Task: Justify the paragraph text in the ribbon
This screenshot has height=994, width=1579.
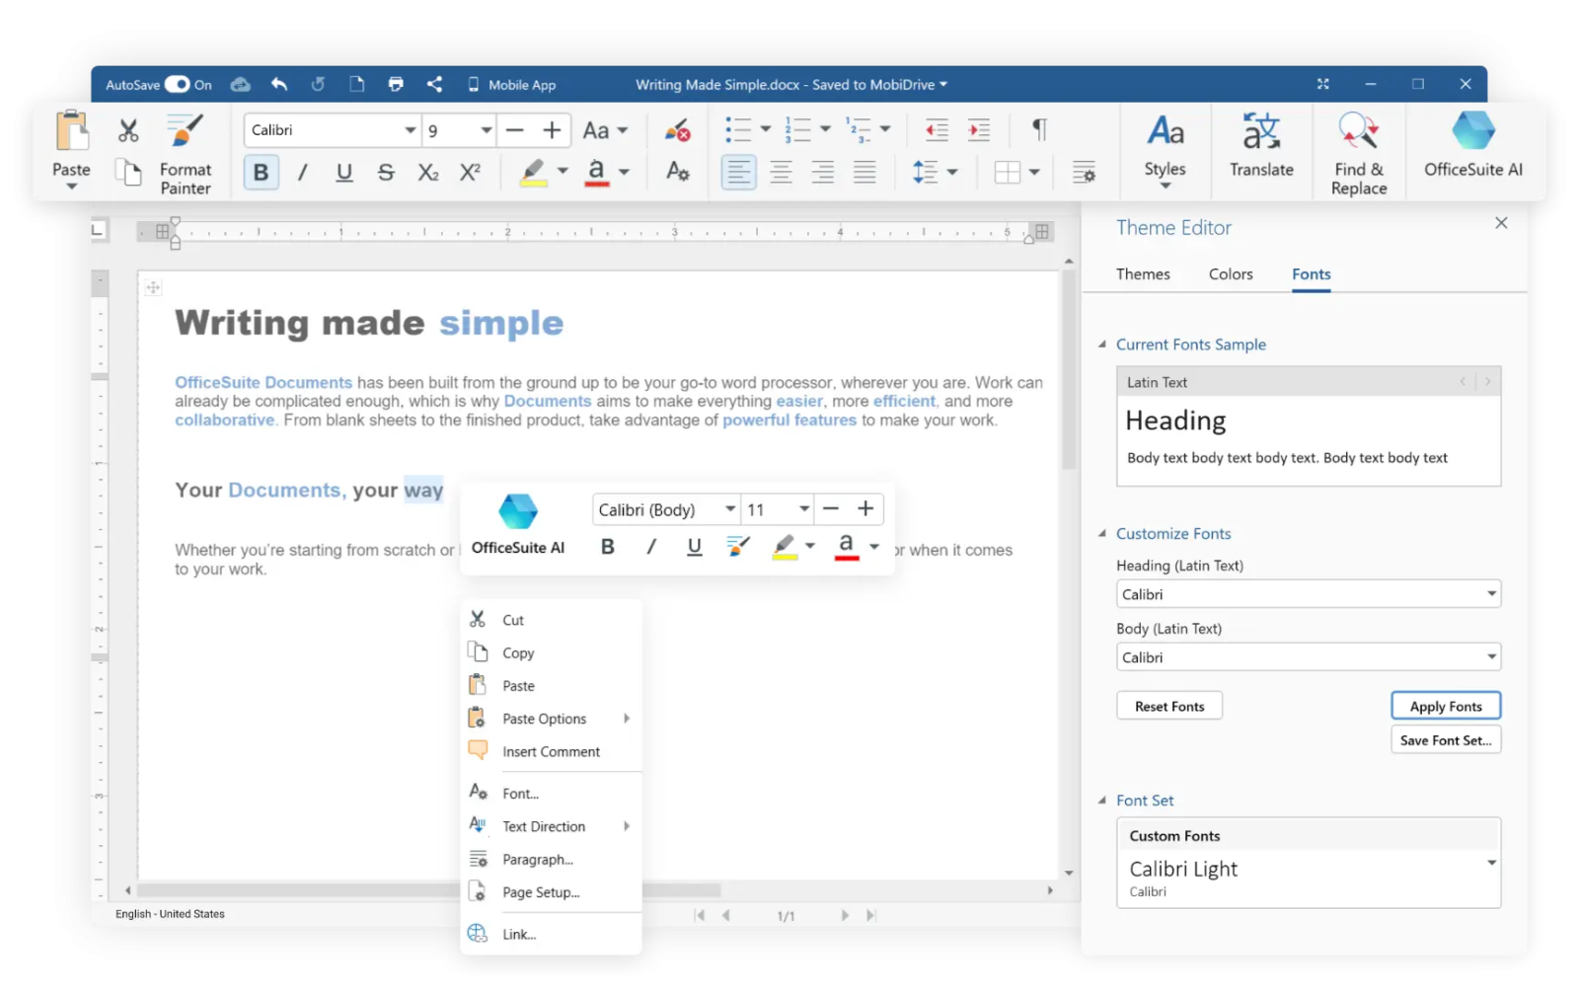Action: 865,173
